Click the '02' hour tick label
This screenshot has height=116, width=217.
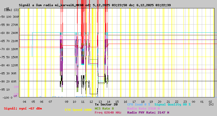(210, 102)
